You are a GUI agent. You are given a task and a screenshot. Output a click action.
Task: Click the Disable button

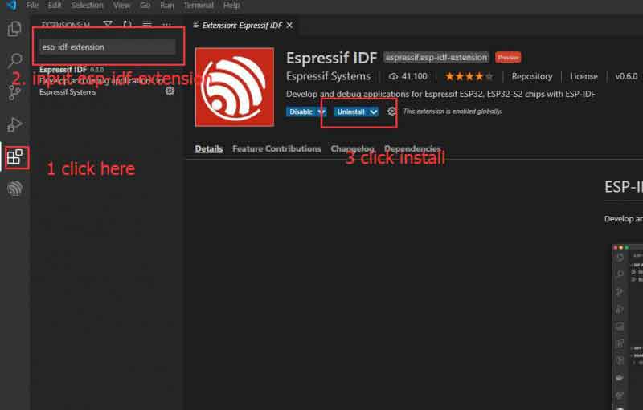point(301,112)
